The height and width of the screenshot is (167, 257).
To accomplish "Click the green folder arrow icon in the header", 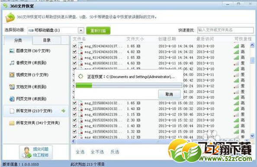I will [10, 17].
